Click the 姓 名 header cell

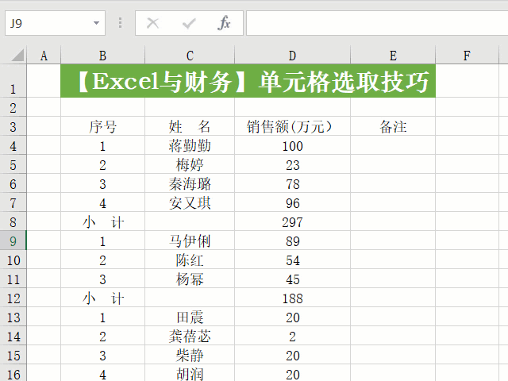click(x=190, y=126)
